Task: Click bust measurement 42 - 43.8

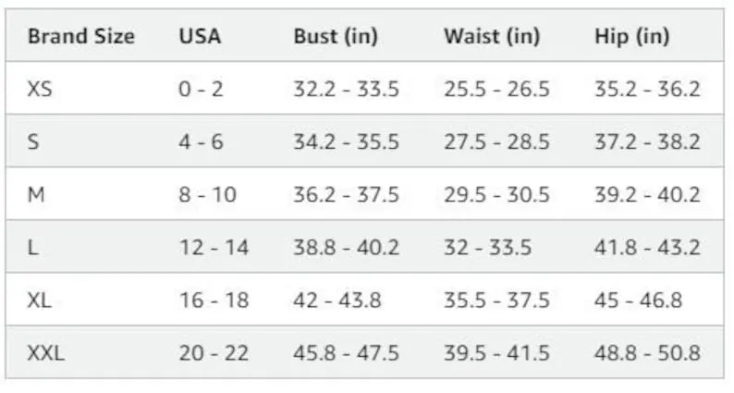Action: click(337, 301)
